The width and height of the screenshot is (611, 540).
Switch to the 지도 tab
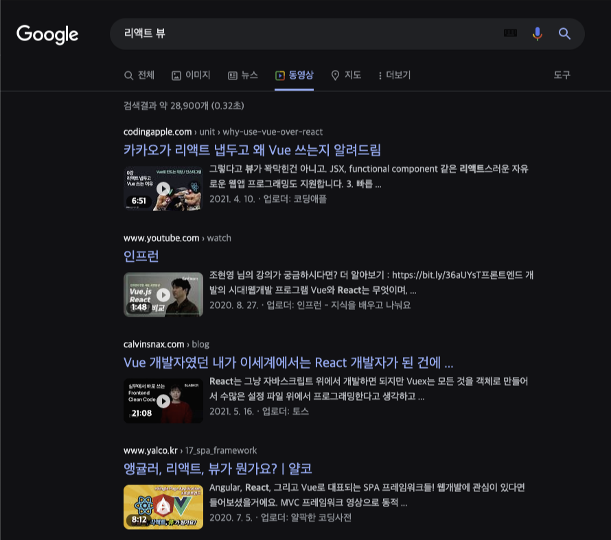click(346, 75)
